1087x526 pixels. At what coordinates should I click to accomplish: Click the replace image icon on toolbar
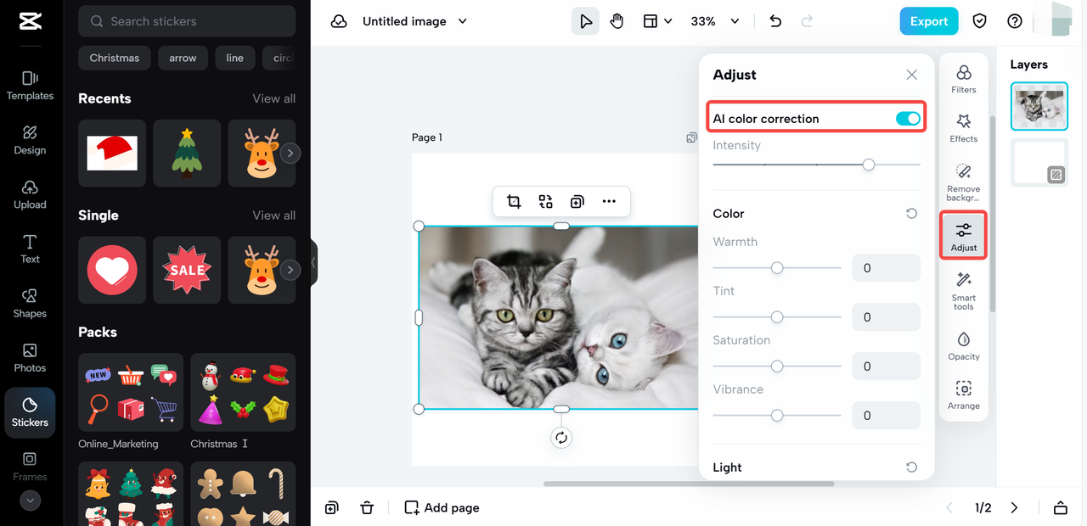[545, 201]
